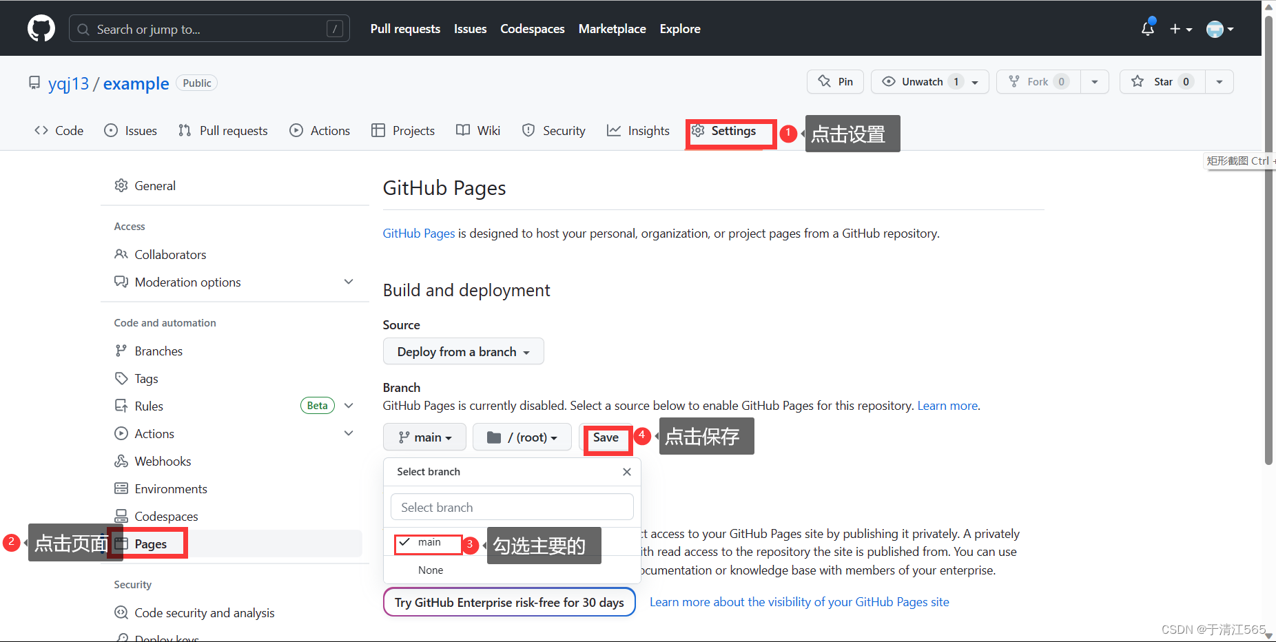Pin the repository with the Pin button
The image size is (1276, 642).
click(836, 81)
